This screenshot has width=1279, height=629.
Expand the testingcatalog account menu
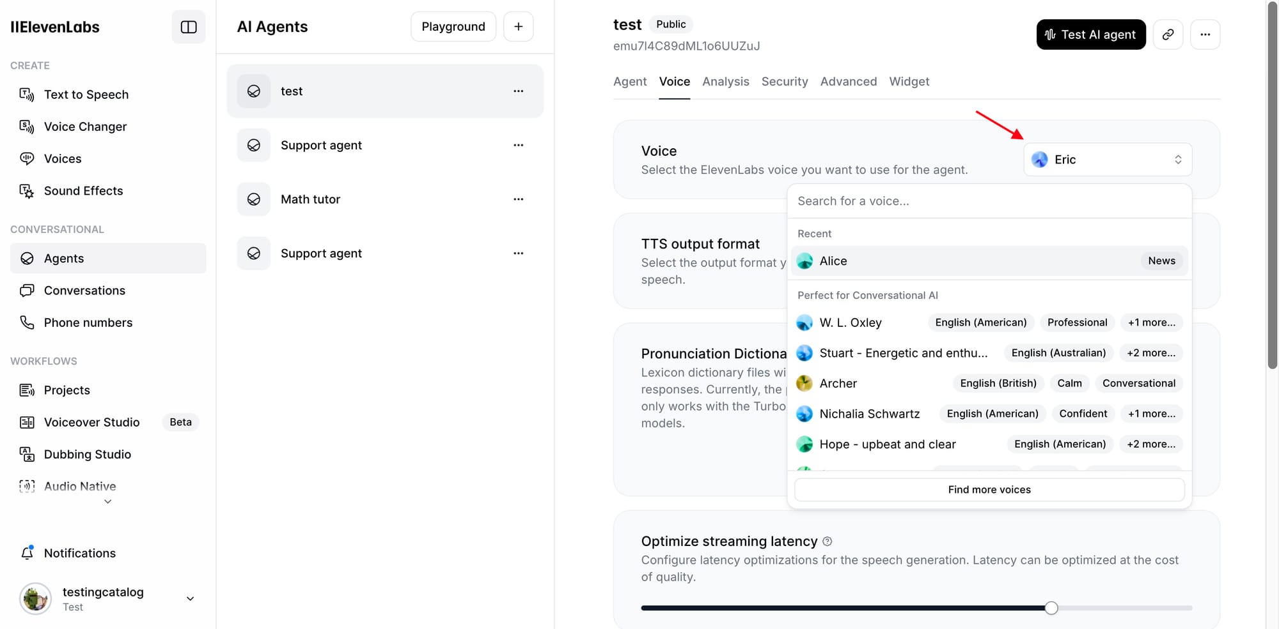pyautogui.click(x=190, y=598)
